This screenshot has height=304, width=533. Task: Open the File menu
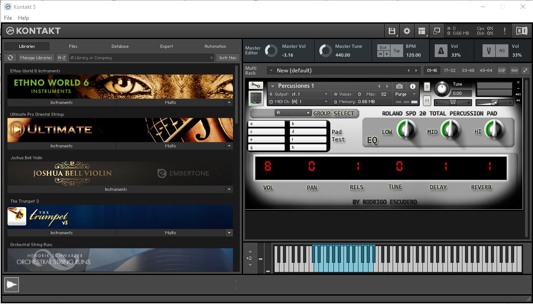[x=8, y=18]
